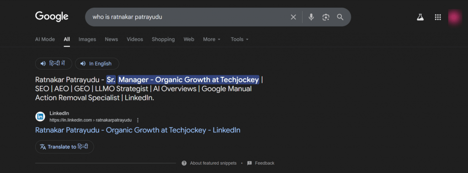Viewport: 468px width, 173px height.
Task: Switch to Web results tab
Action: (x=189, y=39)
